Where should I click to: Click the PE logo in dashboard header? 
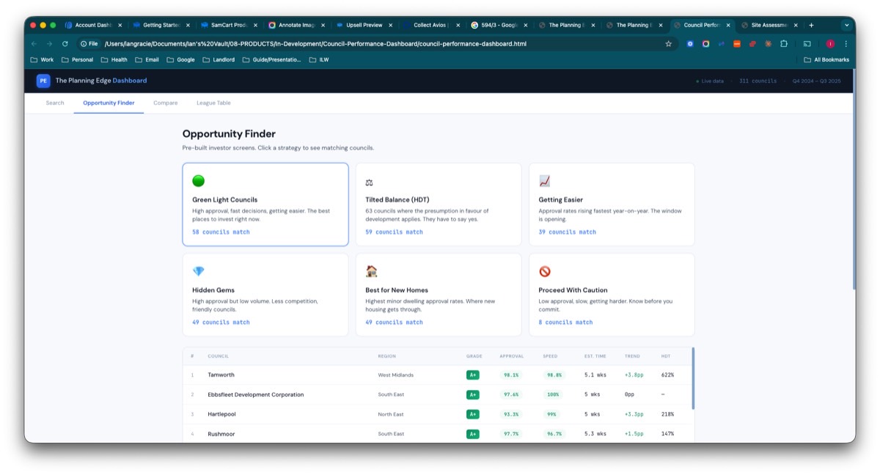[x=43, y=81]
